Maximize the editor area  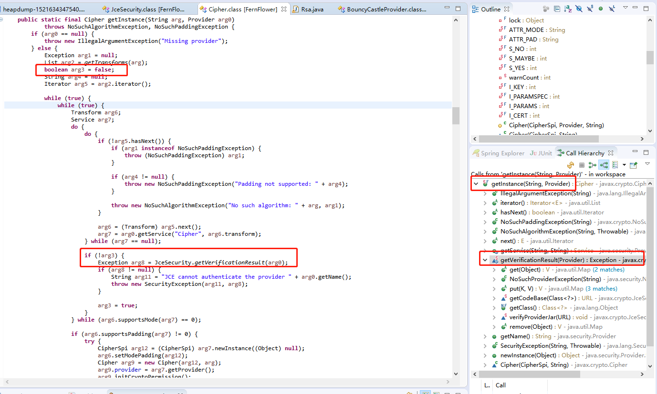(x=458, y=9)
